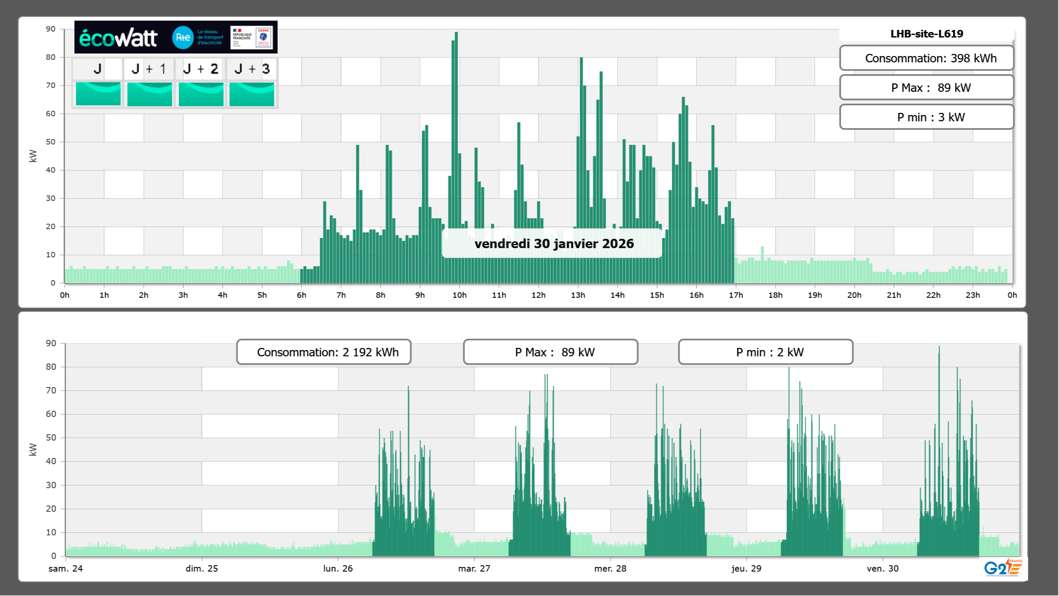Click the LHB-site-L619 site title

(927, 34)
